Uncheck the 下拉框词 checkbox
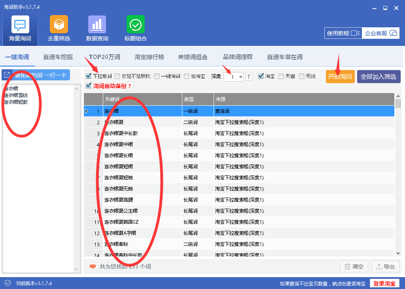405x289 pixels. tap(89, 76)
